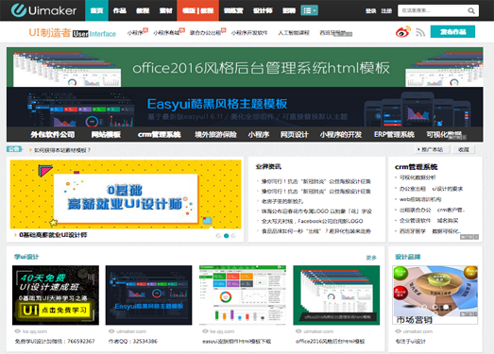Open the 训练营 nav tab

233,10
